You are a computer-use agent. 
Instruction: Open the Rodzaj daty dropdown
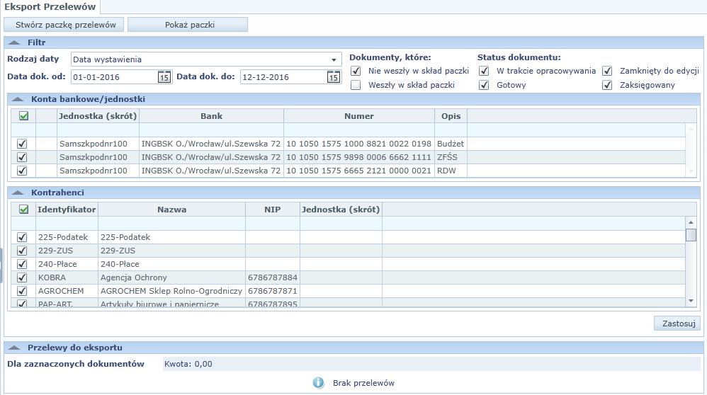[x=334, y=60]
